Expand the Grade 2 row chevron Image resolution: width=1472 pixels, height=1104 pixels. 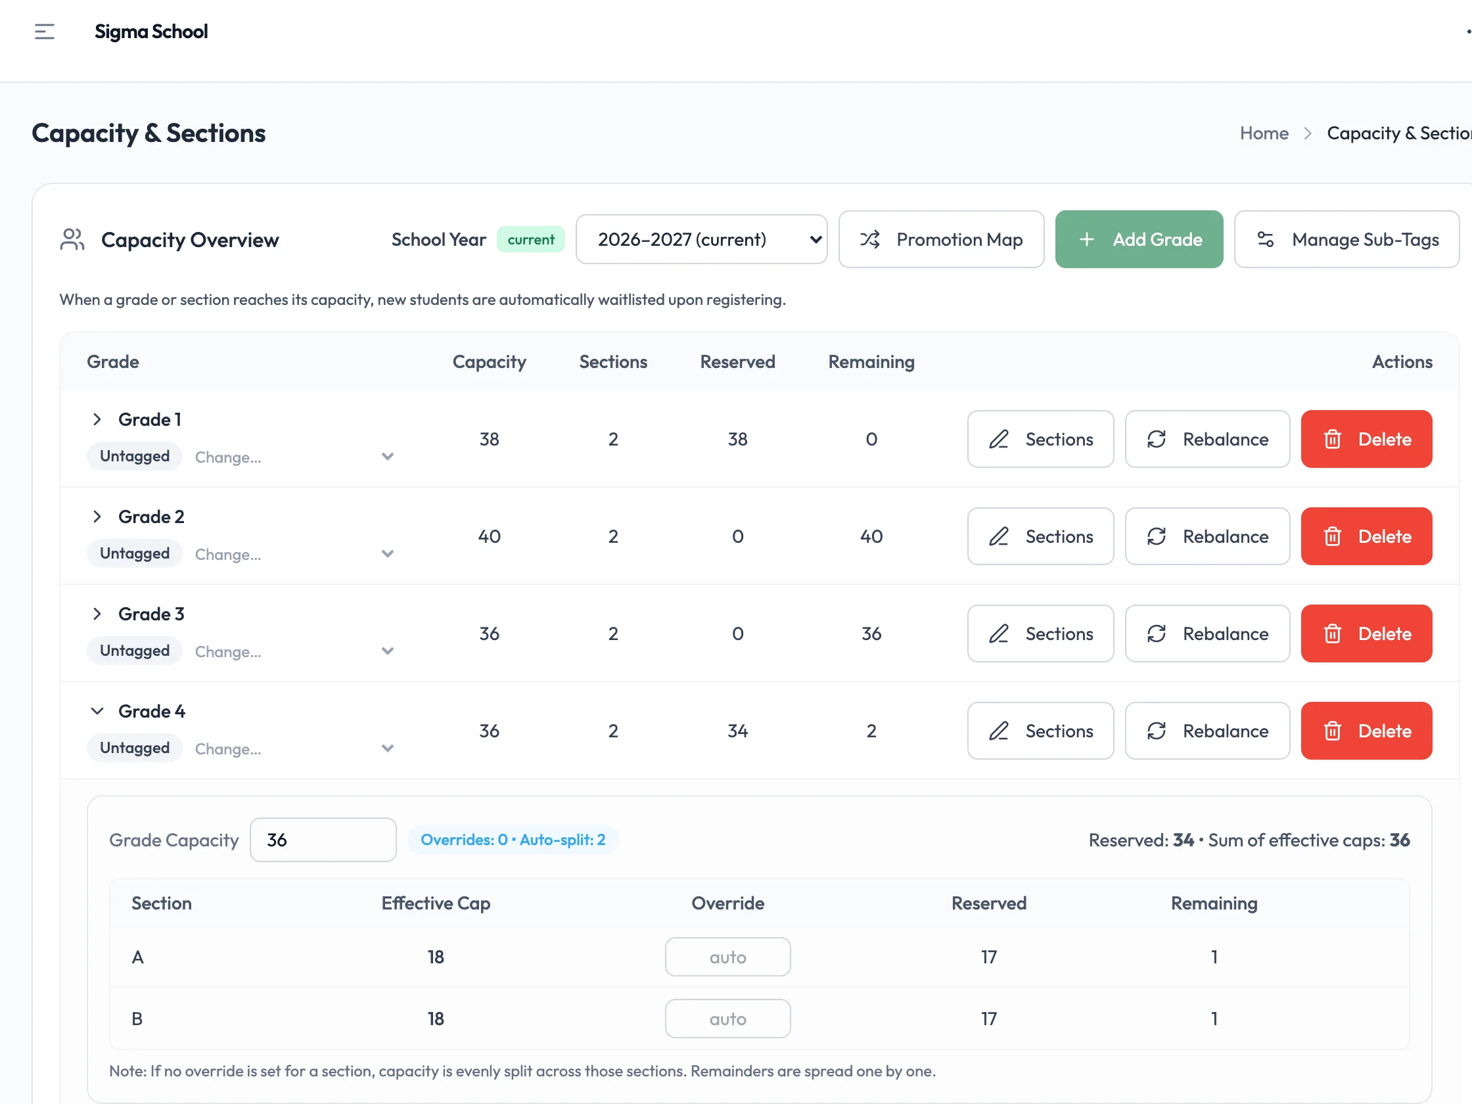[97, 517]
